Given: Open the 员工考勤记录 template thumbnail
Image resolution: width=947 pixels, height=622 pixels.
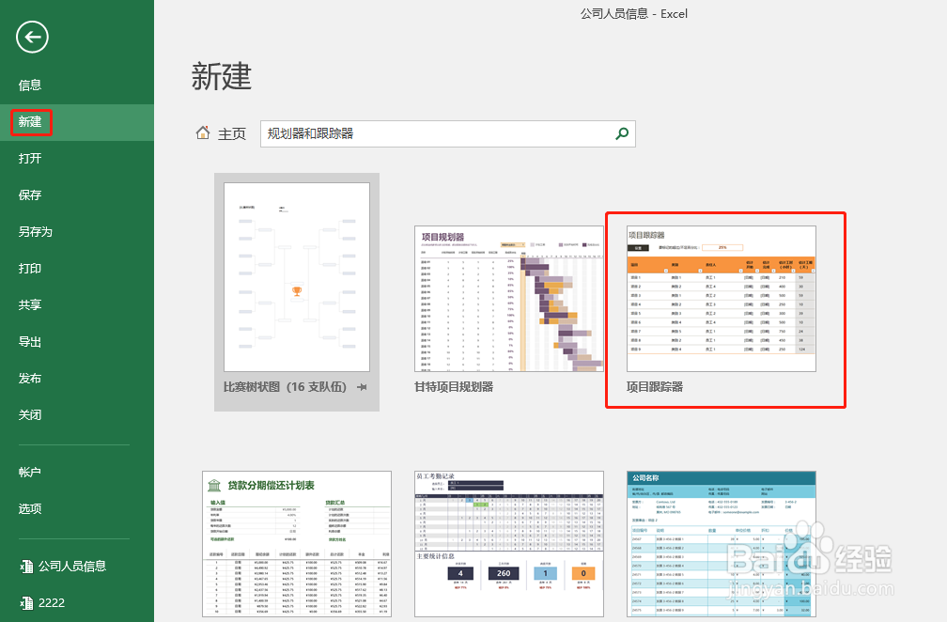Looking at the screenshot, I should pos(508,544).
